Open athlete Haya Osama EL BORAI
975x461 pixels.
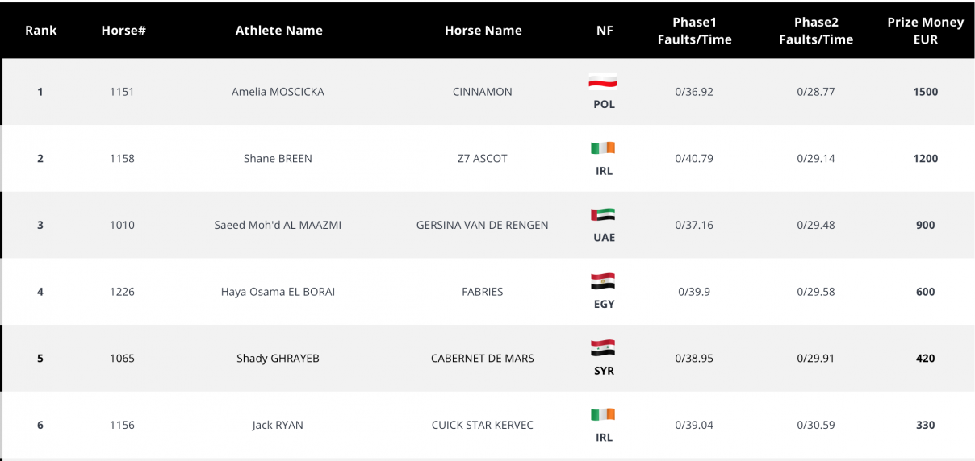(x=278, y=292)
